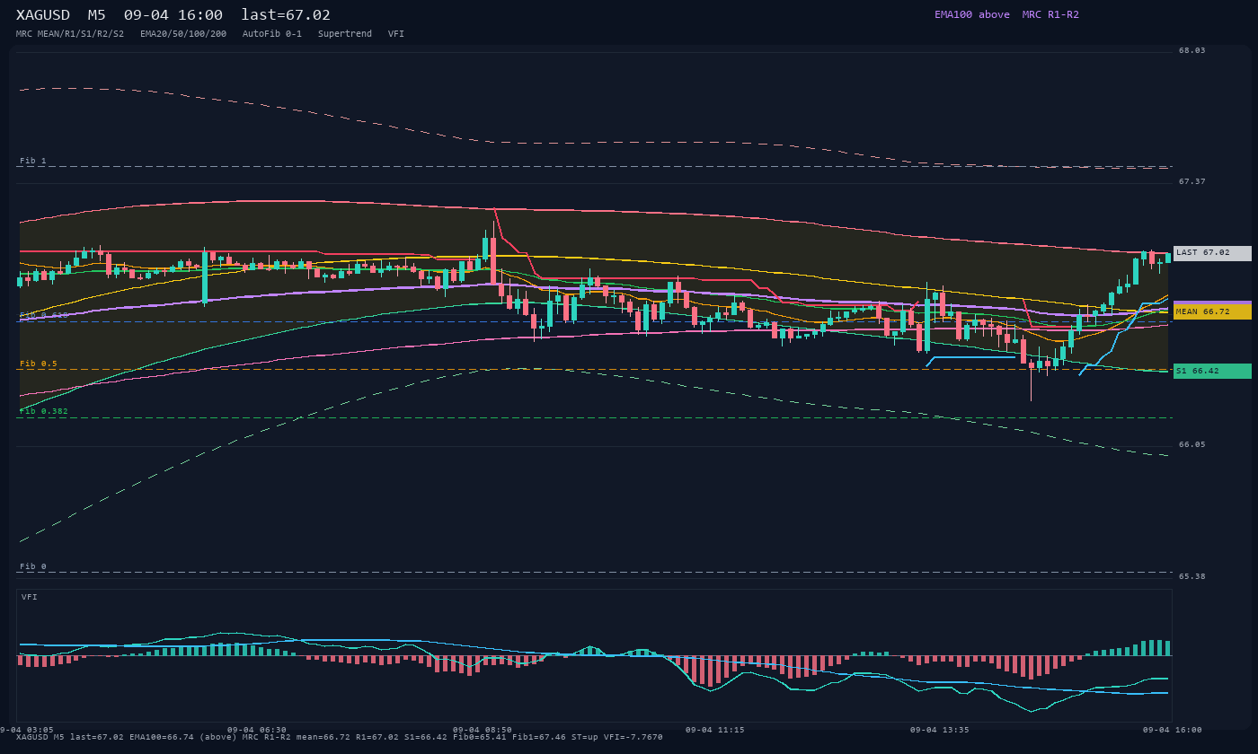The height and width of the screenshot is (754, 1258).
Task: Click the purple 'EMA100 above' status label
Action: point(972,14)
